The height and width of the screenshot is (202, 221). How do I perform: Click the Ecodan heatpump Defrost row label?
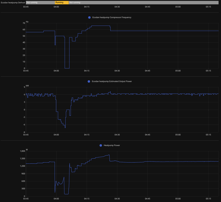(x=13, y=2)
